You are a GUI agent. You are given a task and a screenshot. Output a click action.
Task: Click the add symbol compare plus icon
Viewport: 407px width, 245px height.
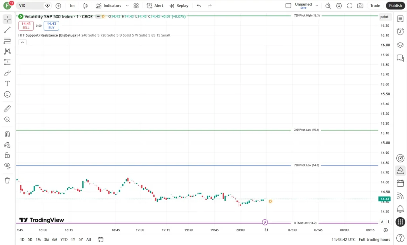[58, 6]
